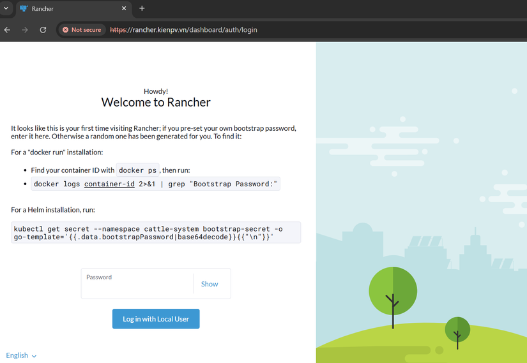This screenshot has width=527, height=363.
Task: Select the Rancher browser tab
Action: pos(74,9)
